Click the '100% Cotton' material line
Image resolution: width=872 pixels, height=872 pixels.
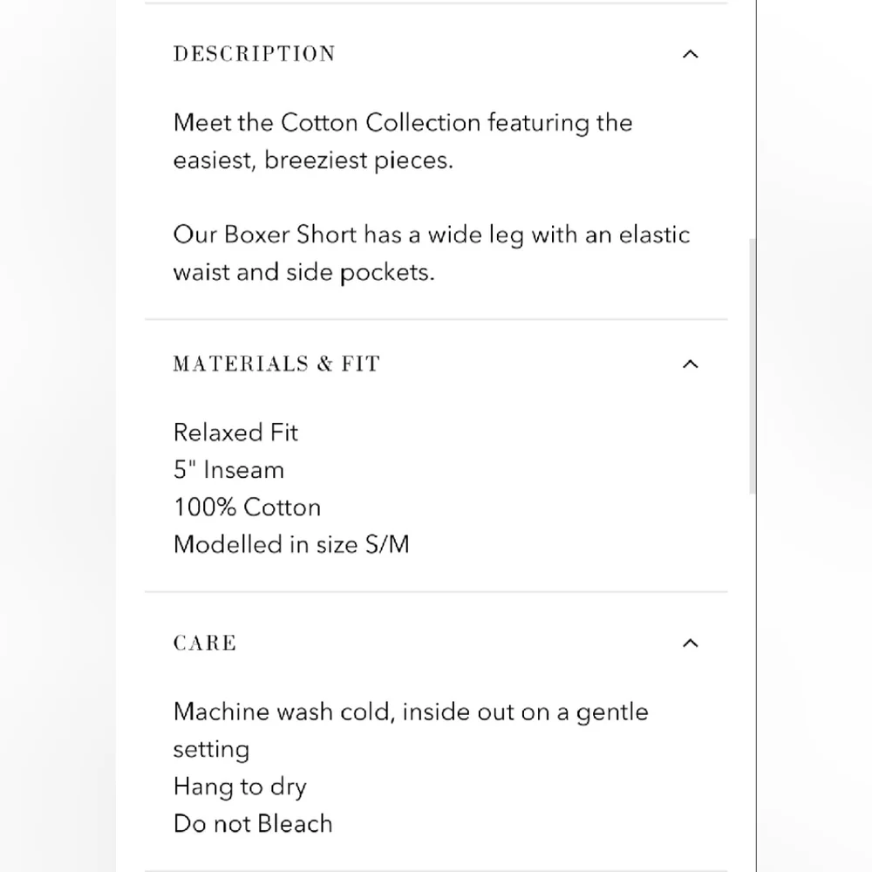pos(247,508)
